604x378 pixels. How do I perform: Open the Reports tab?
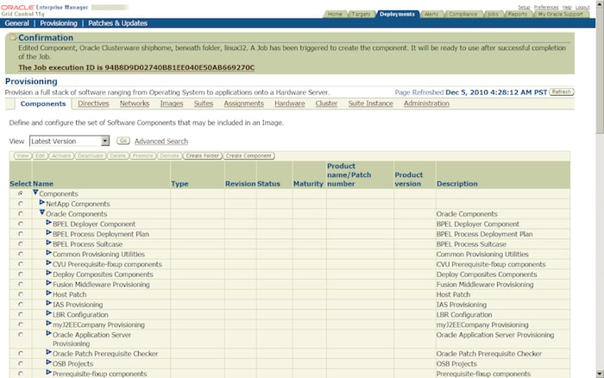(x=518, y=14)
